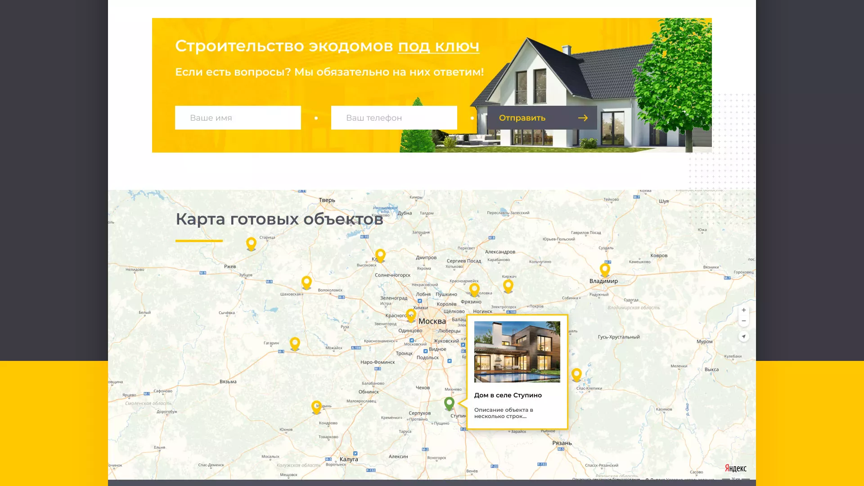Click the pin near Медынь
This screenshot has height=486, width=864.
pos(317,406)
